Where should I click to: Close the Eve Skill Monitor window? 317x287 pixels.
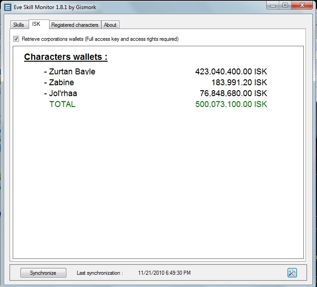[302, 5]
